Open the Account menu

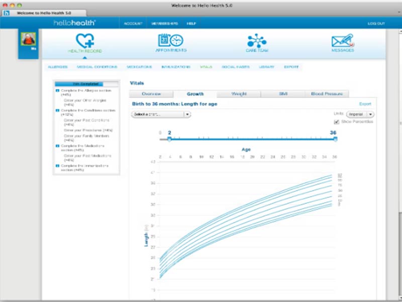tap(133, 23)
